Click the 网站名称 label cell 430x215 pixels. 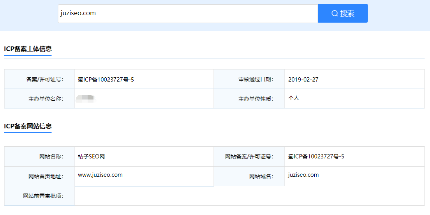(x=51, y=157)
